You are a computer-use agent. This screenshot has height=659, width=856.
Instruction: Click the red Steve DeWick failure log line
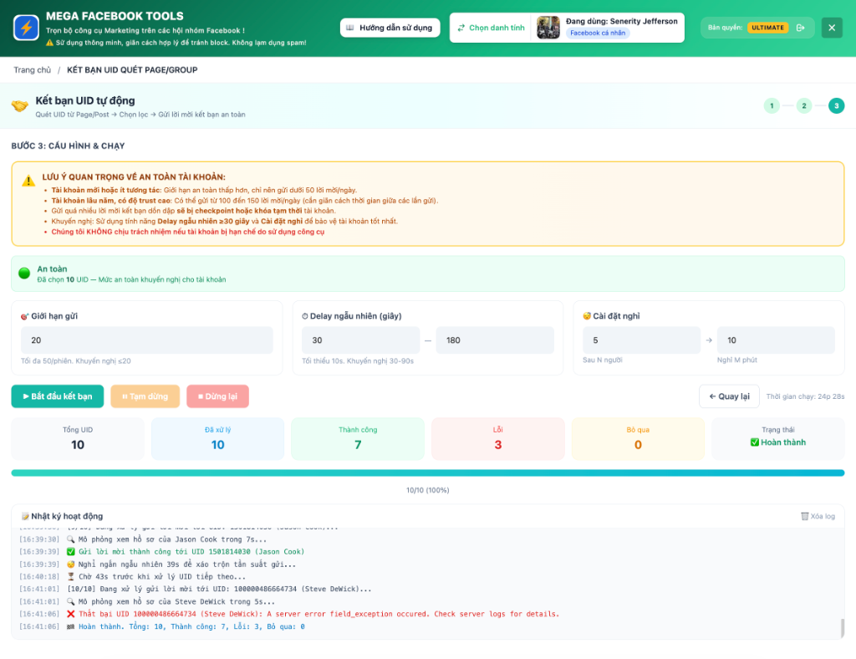click(313, 614)
